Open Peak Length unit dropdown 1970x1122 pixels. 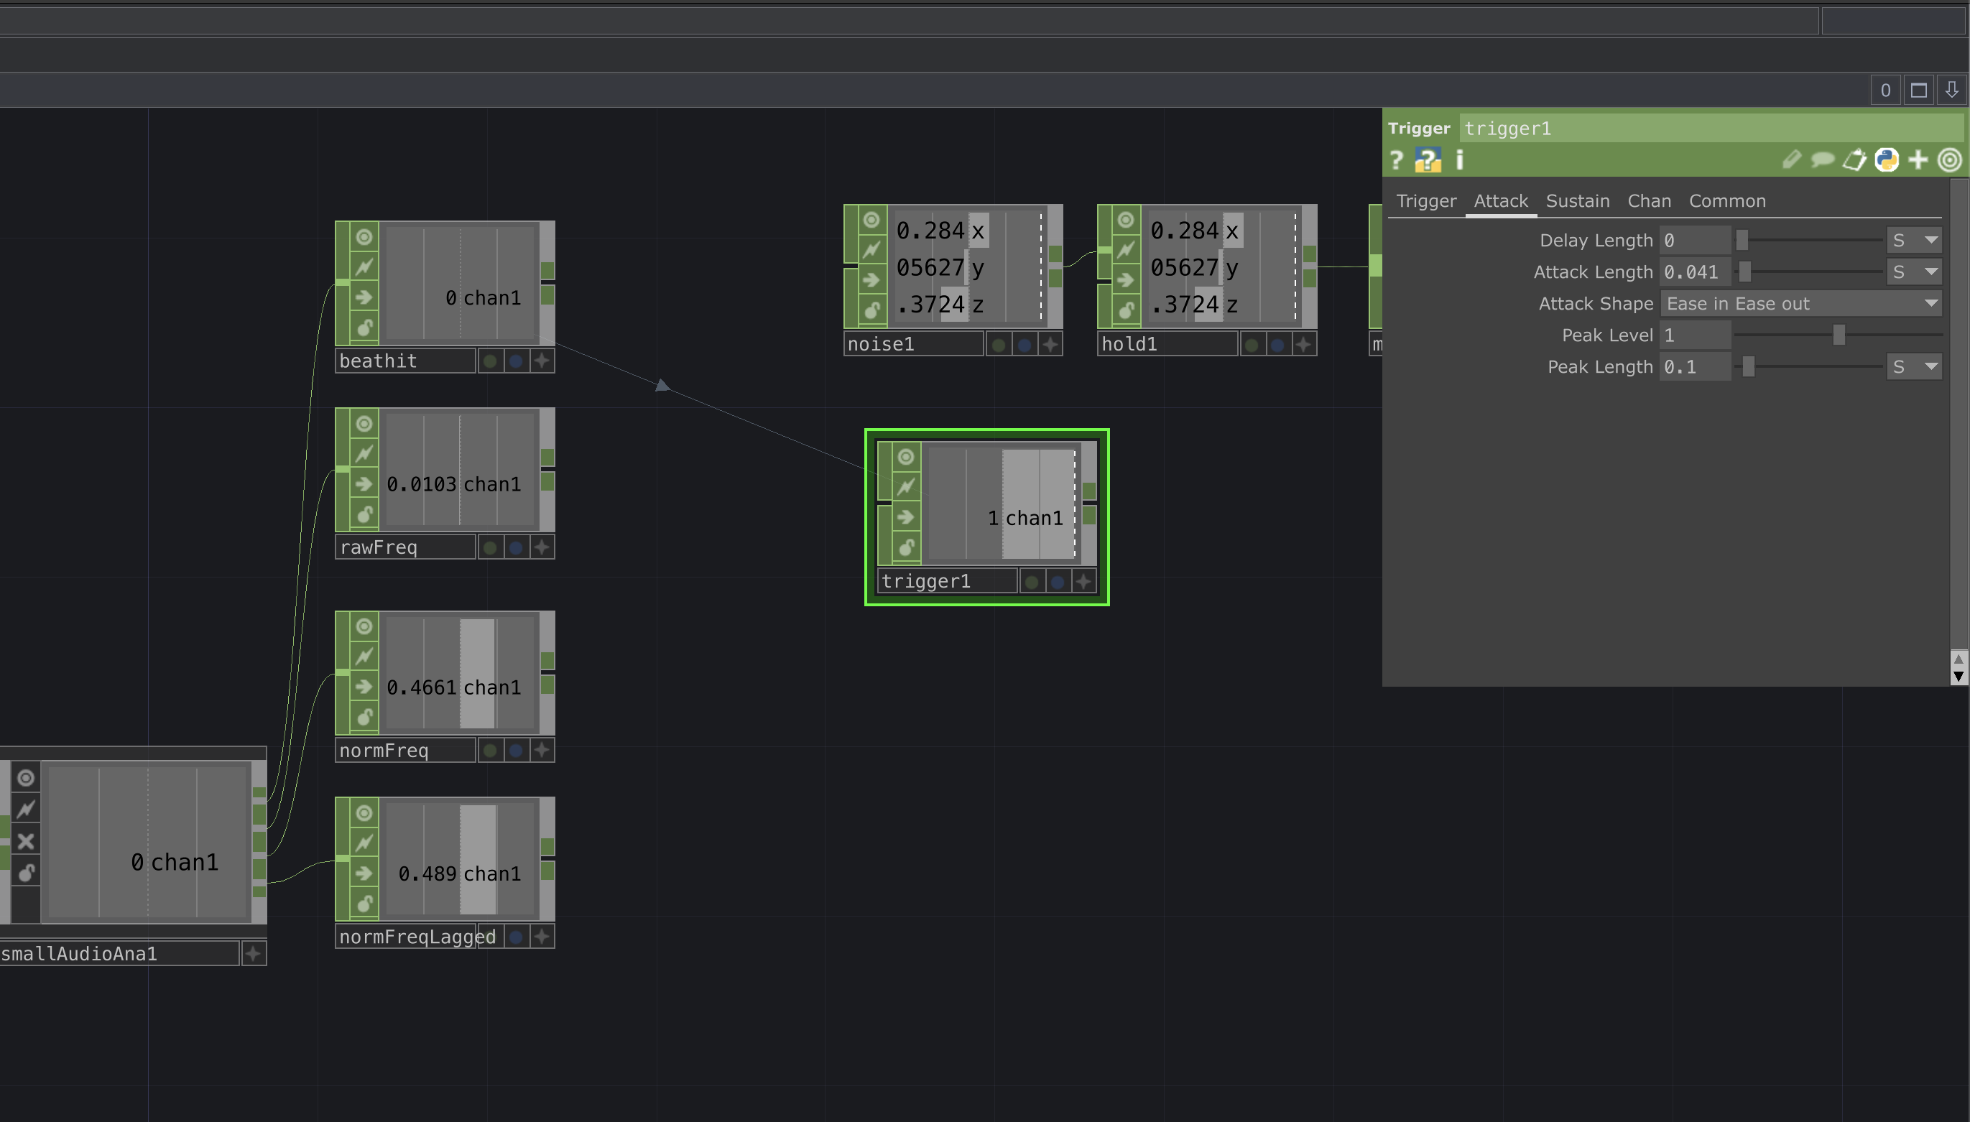click(x=1915, y=367)
